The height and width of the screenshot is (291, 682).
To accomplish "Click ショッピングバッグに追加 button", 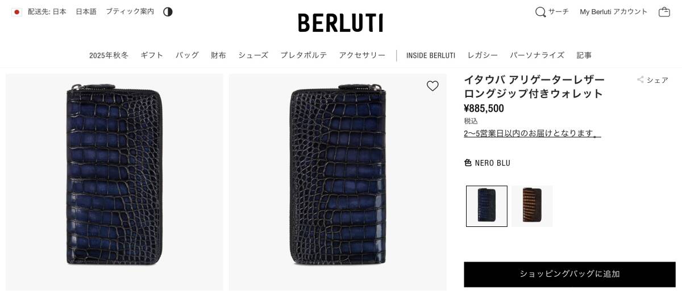I will [569, 275].
